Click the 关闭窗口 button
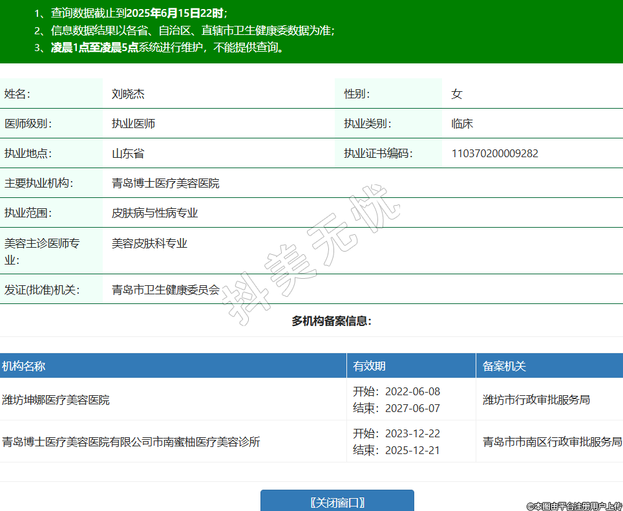 (x=337, y=502)
